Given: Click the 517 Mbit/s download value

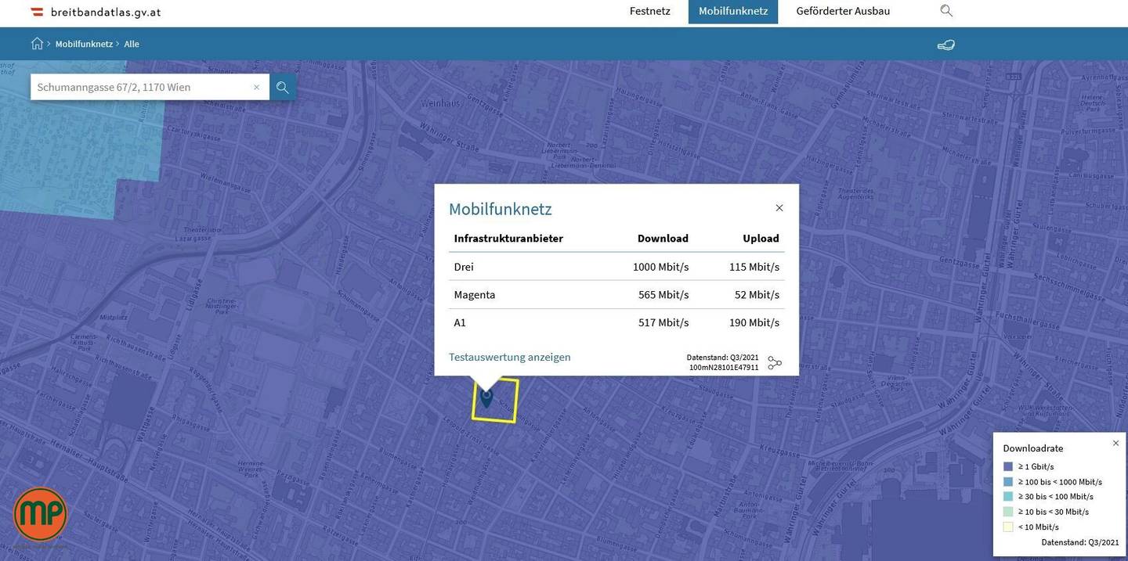Looking at the screenshot, I should (x=663, y=322).
